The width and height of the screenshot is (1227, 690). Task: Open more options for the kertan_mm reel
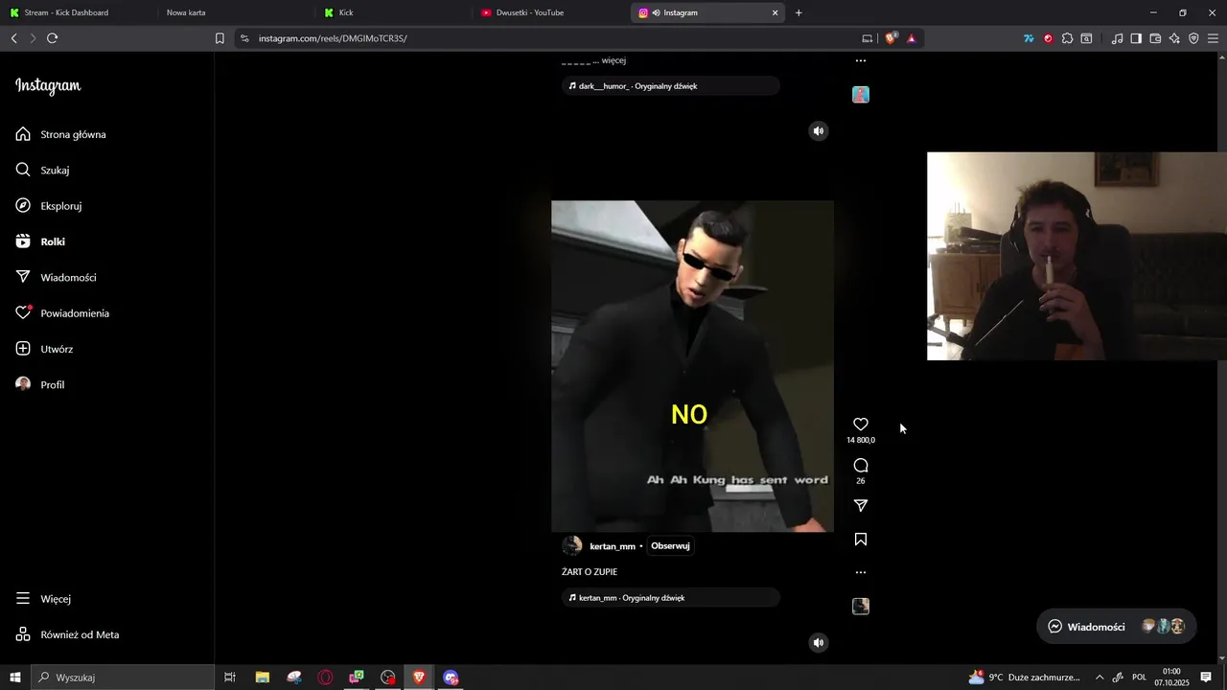point(861,572)
